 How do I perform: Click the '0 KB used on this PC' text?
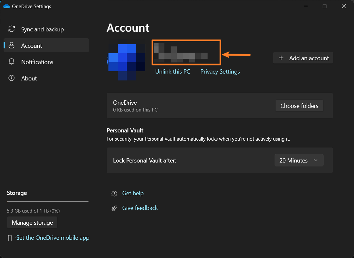pos(135,110)
